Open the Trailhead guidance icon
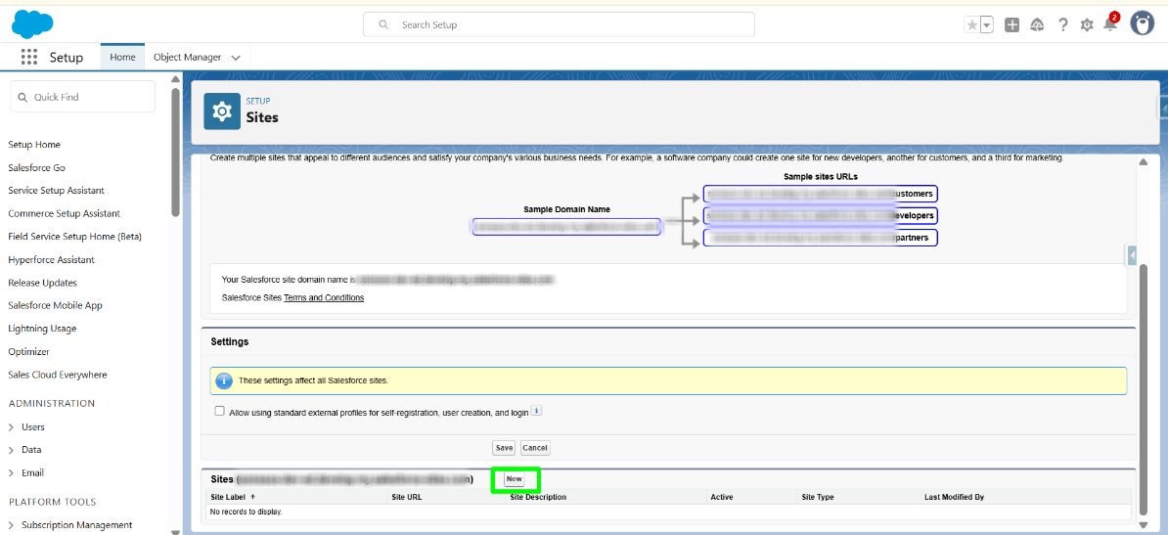The image size is (1168, 535). pos(1037,25)
